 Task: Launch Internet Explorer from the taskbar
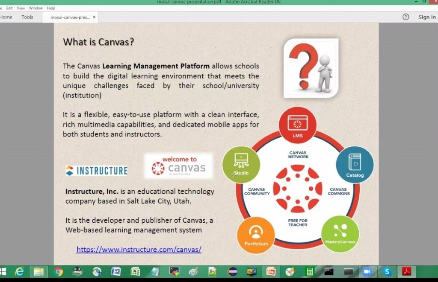point(19,271)
